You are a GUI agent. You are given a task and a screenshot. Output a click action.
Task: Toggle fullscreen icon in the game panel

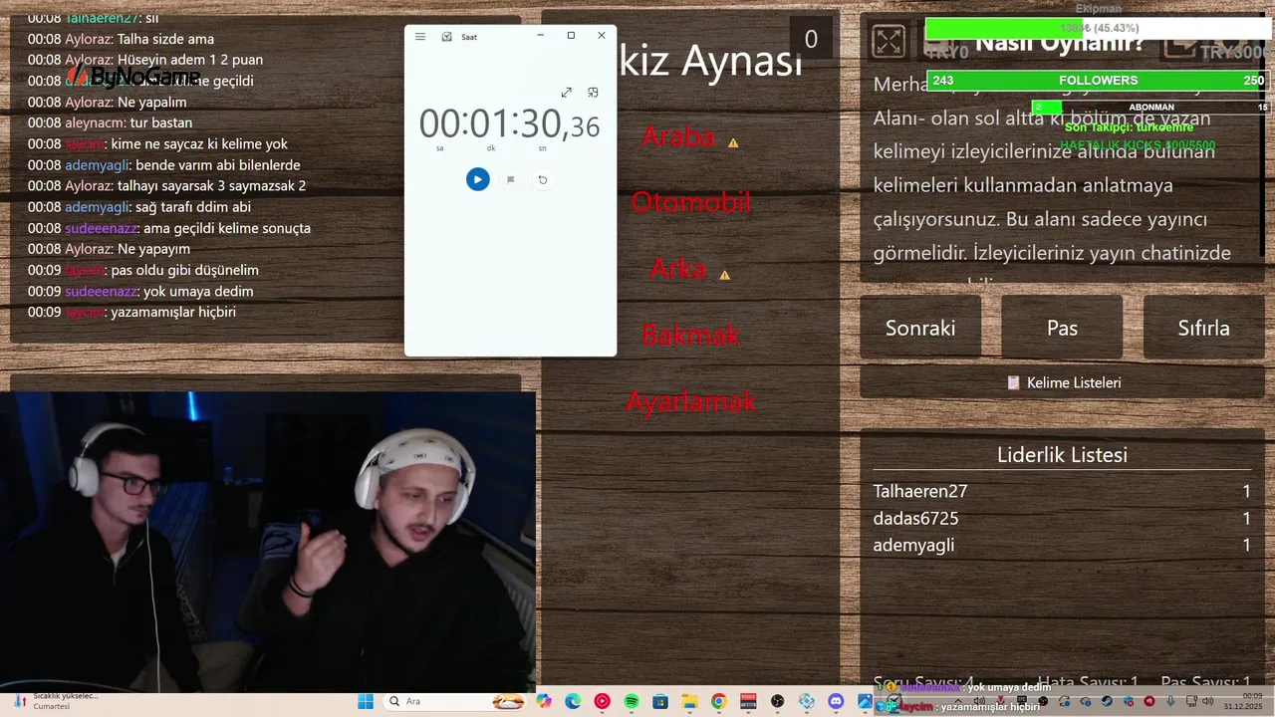[889, 41]
